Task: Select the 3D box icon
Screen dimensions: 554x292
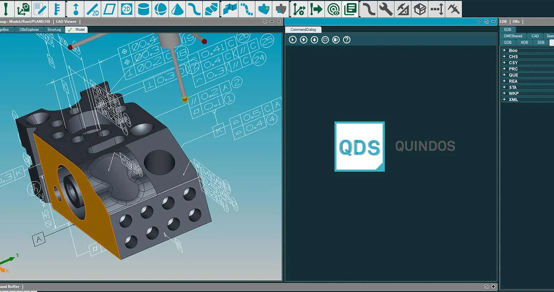Action: pyautogui.click(x=420, y=9)
